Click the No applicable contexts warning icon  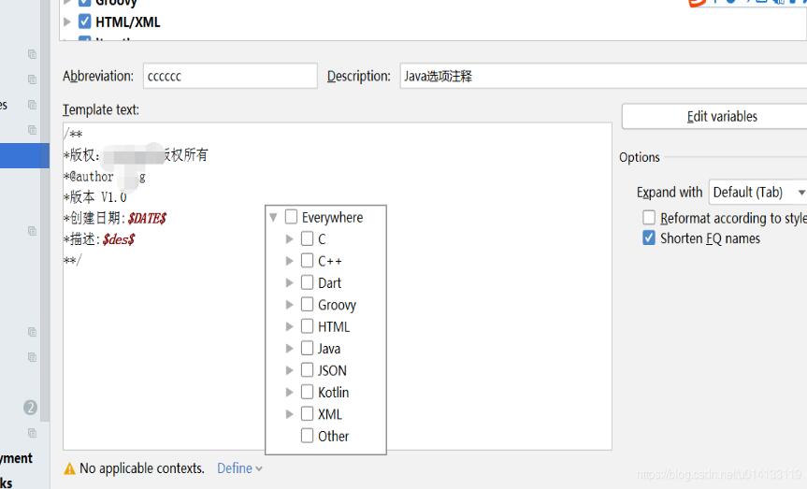69,469
